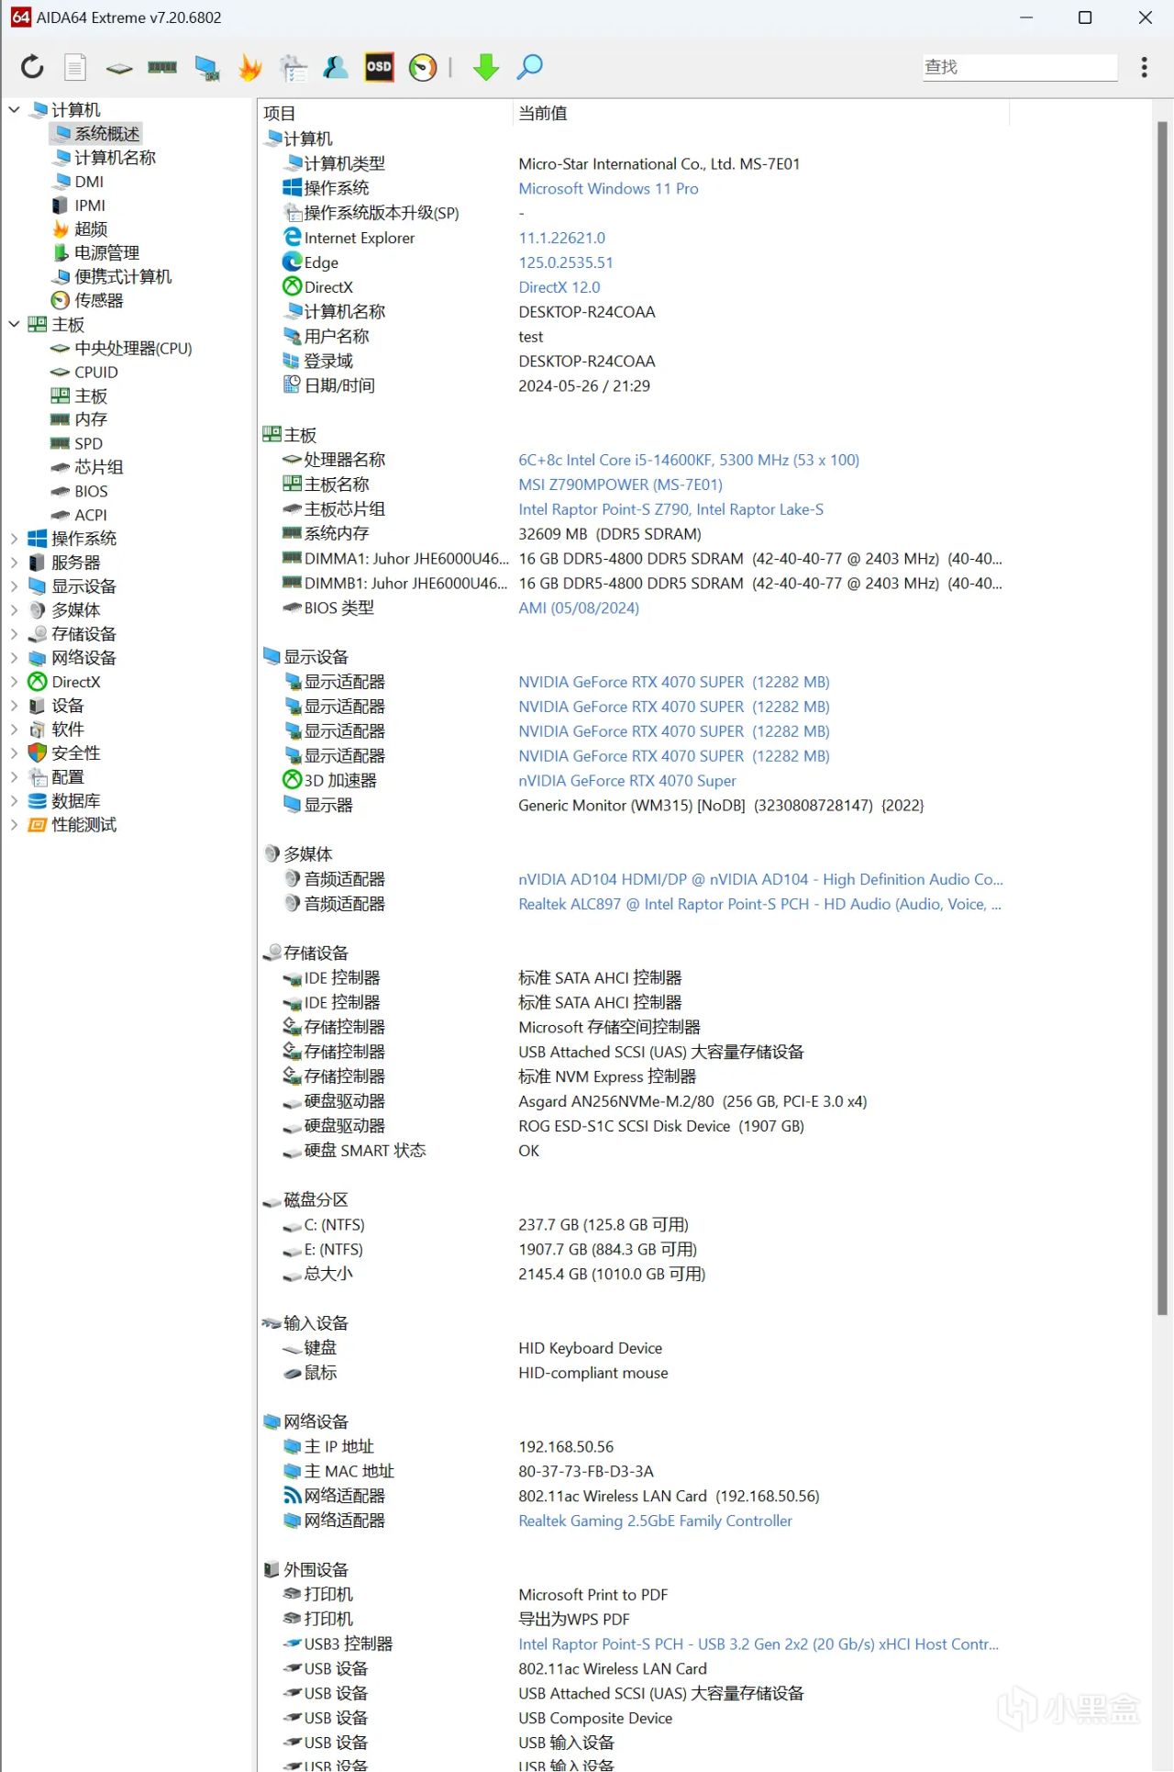Collapse the 计算机 tree node
Screen dimensions: 1174x1772
(14, 110)
